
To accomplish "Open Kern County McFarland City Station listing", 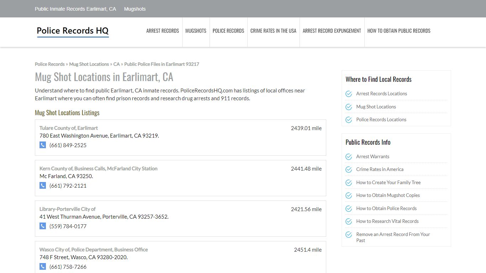I will [98, 168].
